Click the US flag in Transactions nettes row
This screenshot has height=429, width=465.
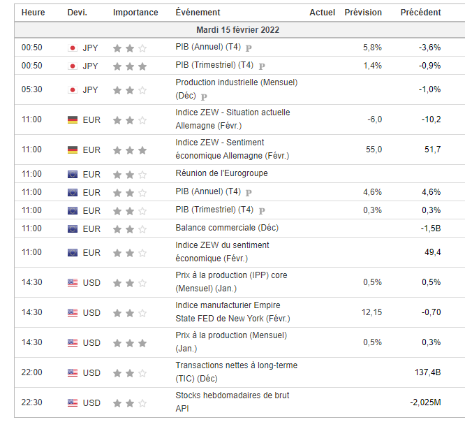(72, 373)
